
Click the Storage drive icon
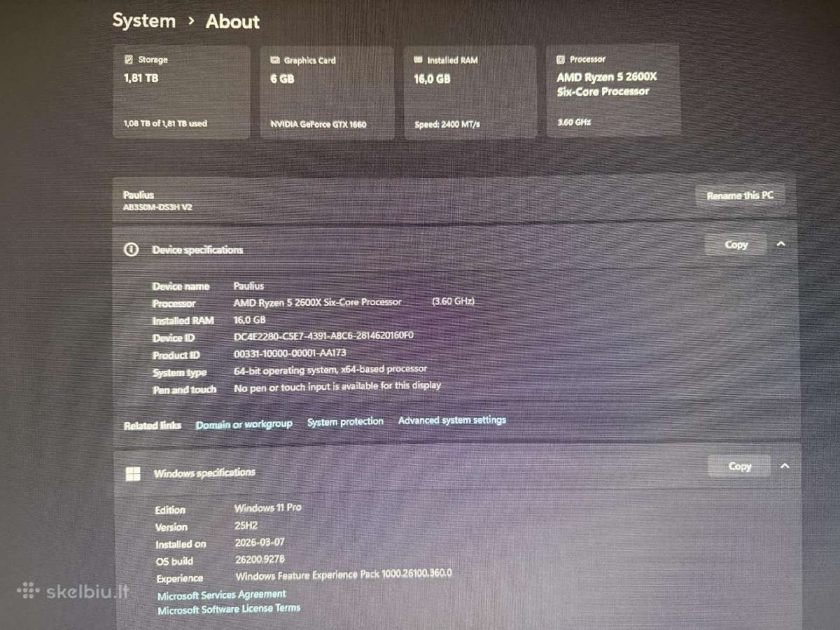coord(128,60)
